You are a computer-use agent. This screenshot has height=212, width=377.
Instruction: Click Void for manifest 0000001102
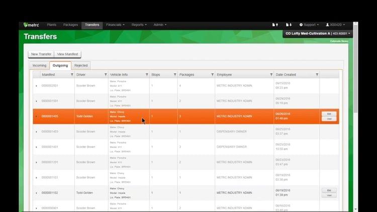pos(329,195)
